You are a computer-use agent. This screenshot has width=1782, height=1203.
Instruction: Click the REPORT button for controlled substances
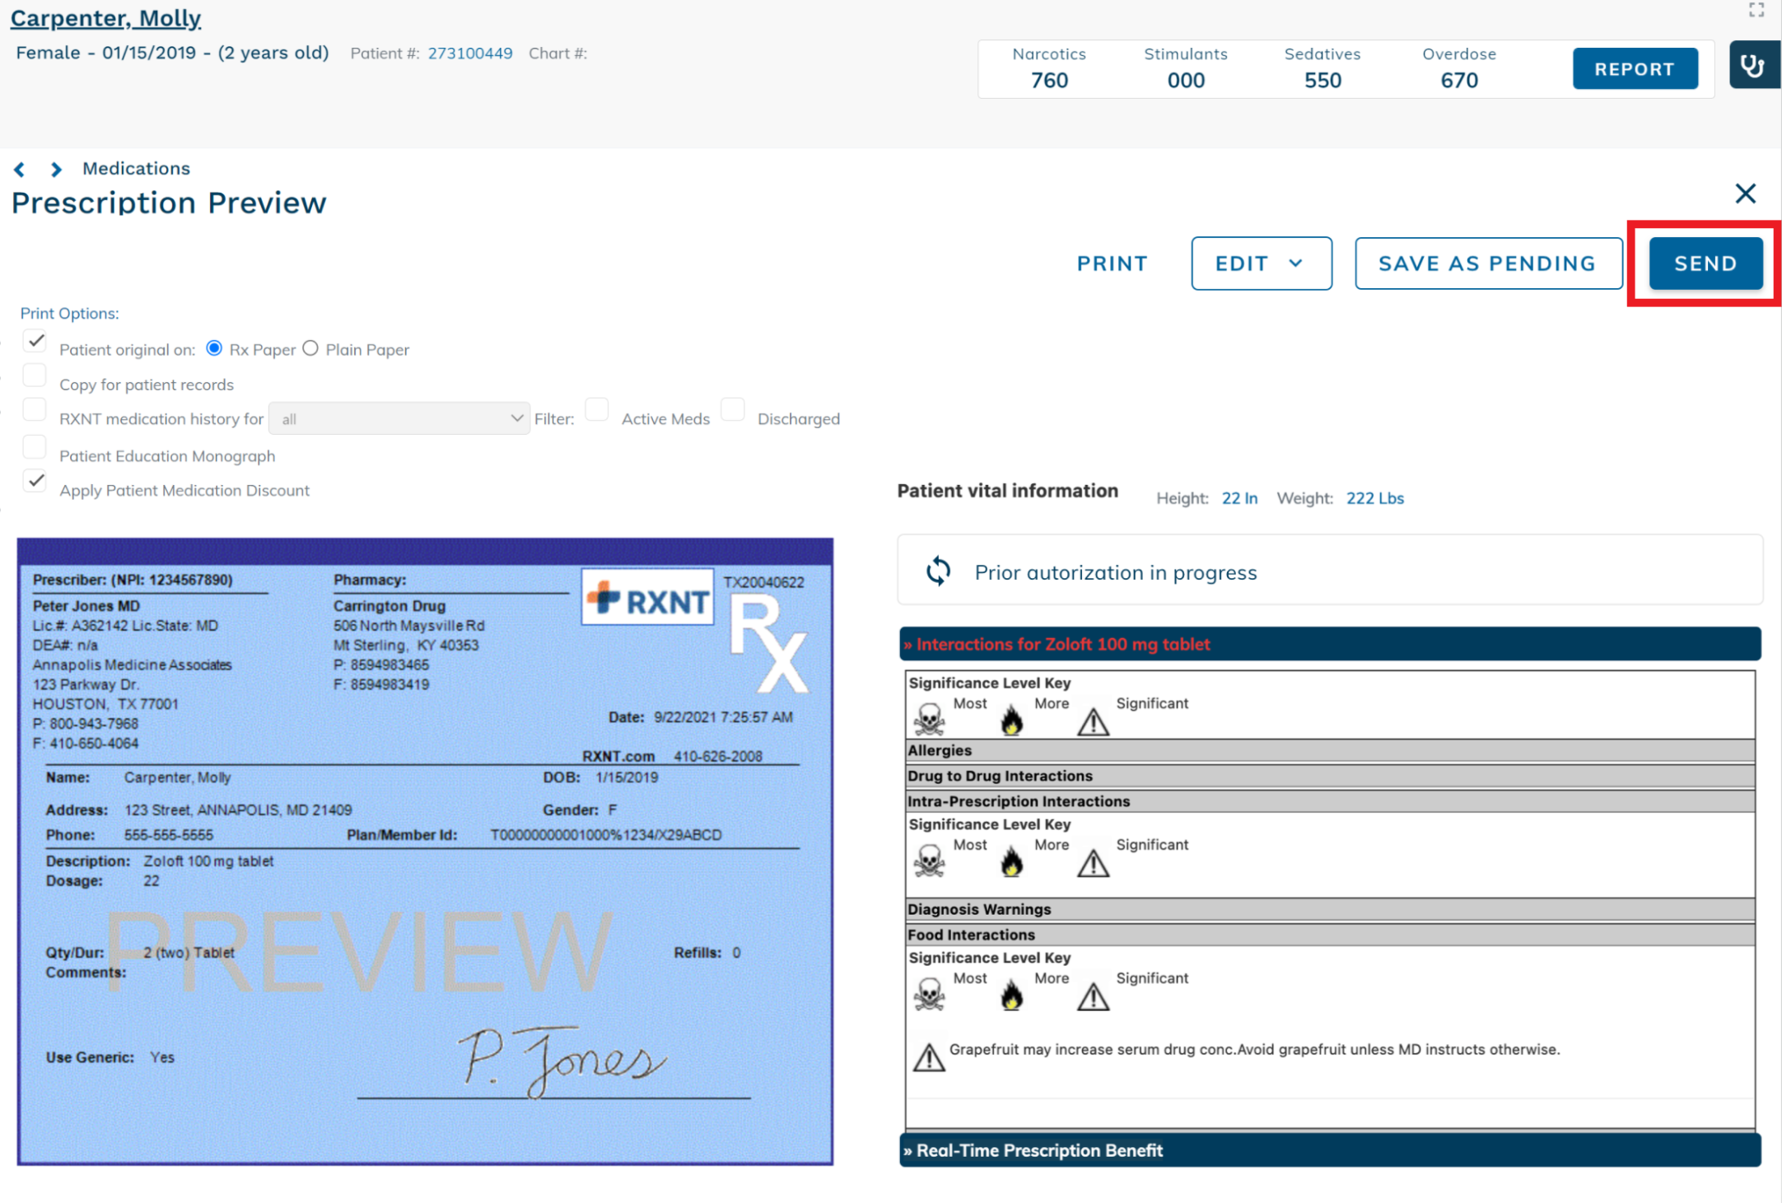click(1635, 68)
